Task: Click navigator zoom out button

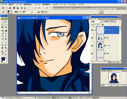Action: pyautogui.click(x=110, y=85)
